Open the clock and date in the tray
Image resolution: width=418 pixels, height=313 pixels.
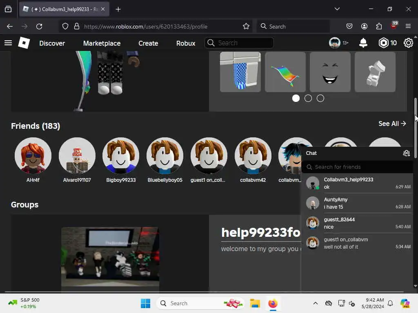(x=373, y=303)
